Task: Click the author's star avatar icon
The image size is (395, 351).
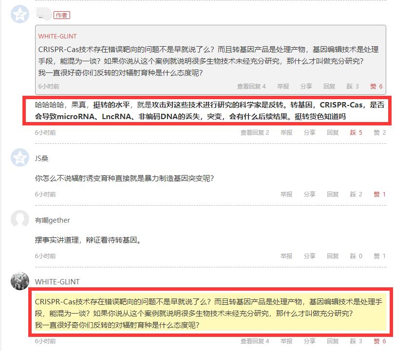Action: 20,14
